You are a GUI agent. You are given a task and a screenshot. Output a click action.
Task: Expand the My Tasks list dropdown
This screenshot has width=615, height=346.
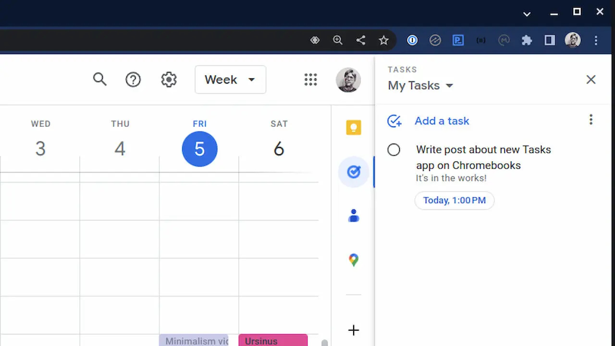(420, 86)
